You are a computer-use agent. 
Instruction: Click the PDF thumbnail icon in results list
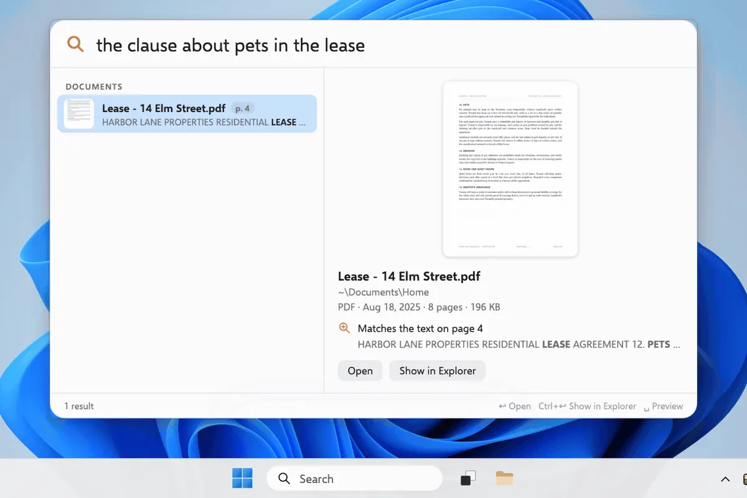pos(79,114)
